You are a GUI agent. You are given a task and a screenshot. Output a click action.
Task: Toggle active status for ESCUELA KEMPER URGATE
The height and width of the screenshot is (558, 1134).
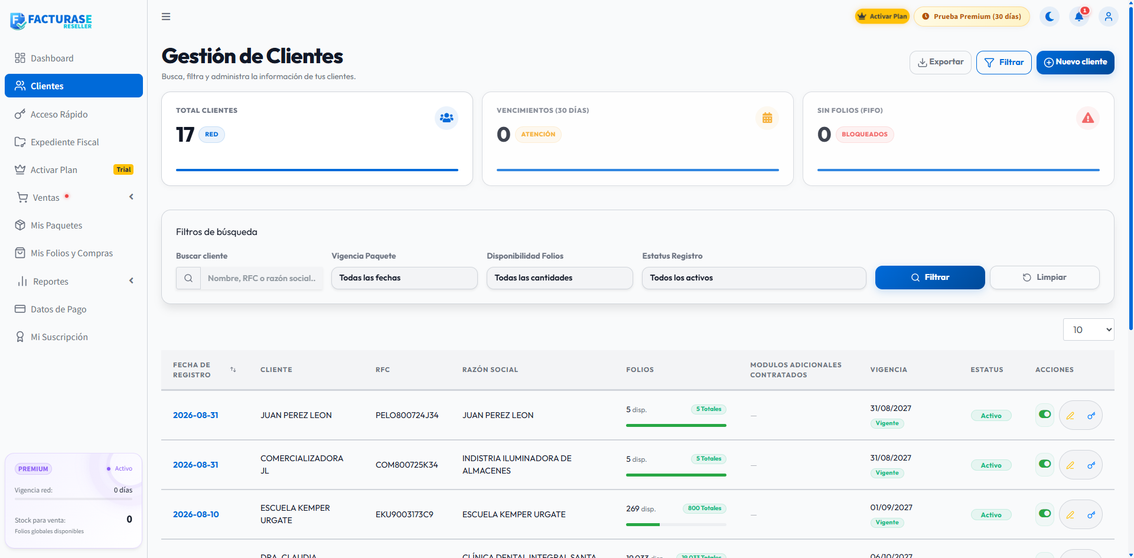1045,514
